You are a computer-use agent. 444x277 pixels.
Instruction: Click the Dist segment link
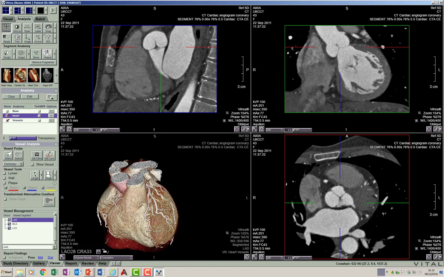click(50, 258)
